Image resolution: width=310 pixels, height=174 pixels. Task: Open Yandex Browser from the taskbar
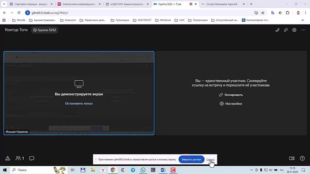[x=103, y=170]
